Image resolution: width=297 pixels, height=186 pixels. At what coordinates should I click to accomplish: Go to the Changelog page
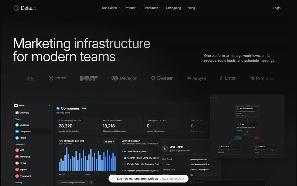coord(174,8)
